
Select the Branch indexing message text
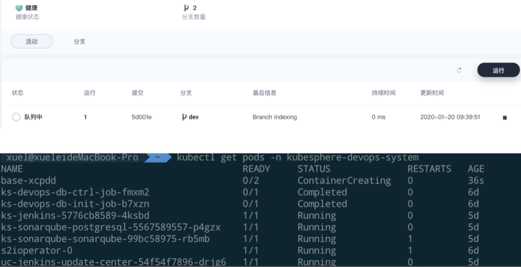pyautogui.click(x=275, y=117)
